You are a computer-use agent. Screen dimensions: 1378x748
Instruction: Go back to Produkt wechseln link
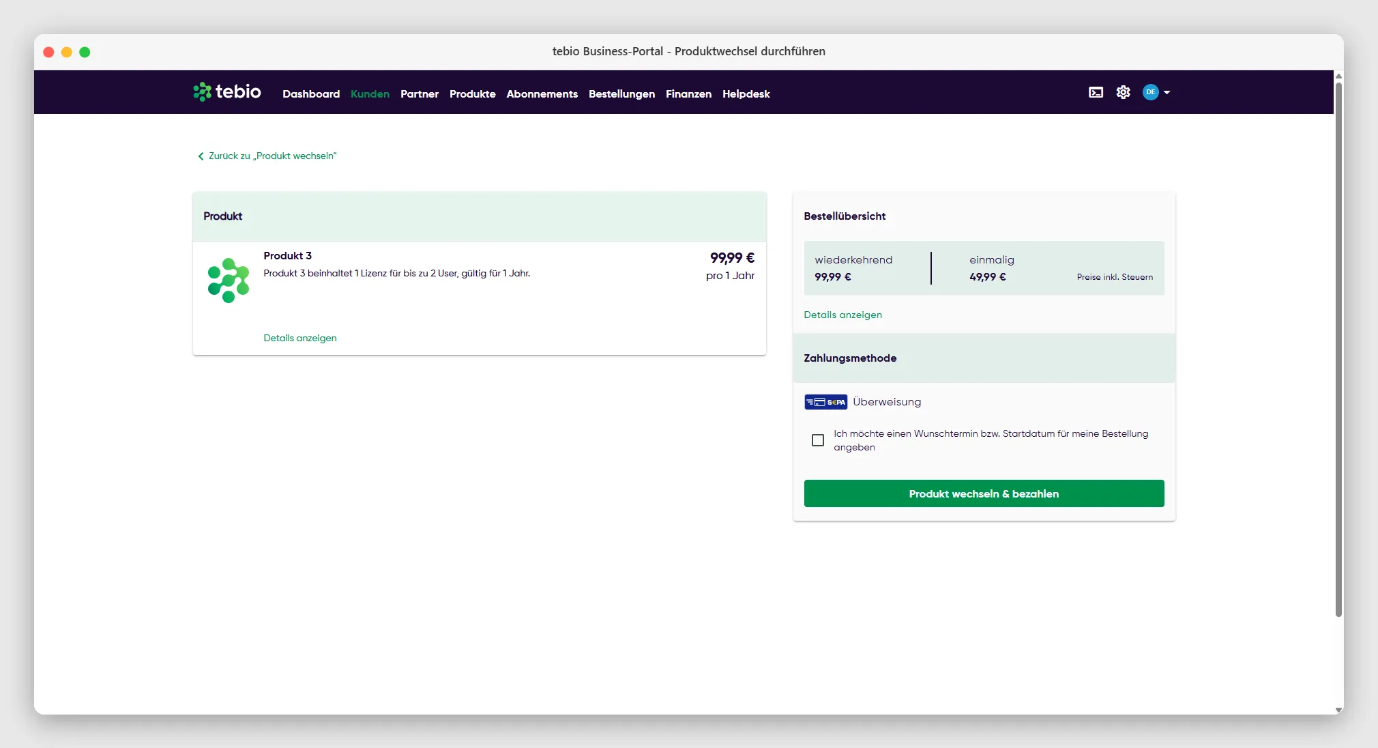pos(272,156)
